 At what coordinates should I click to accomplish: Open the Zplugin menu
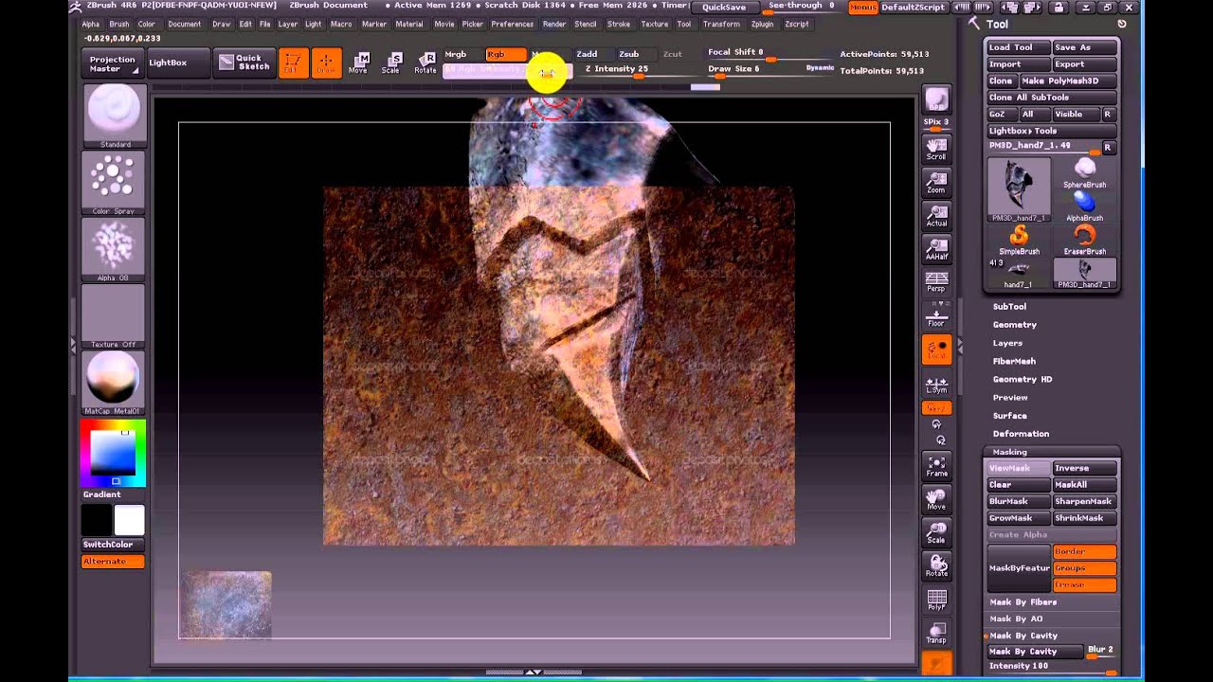pyautogui.click(x=762, y=24)
